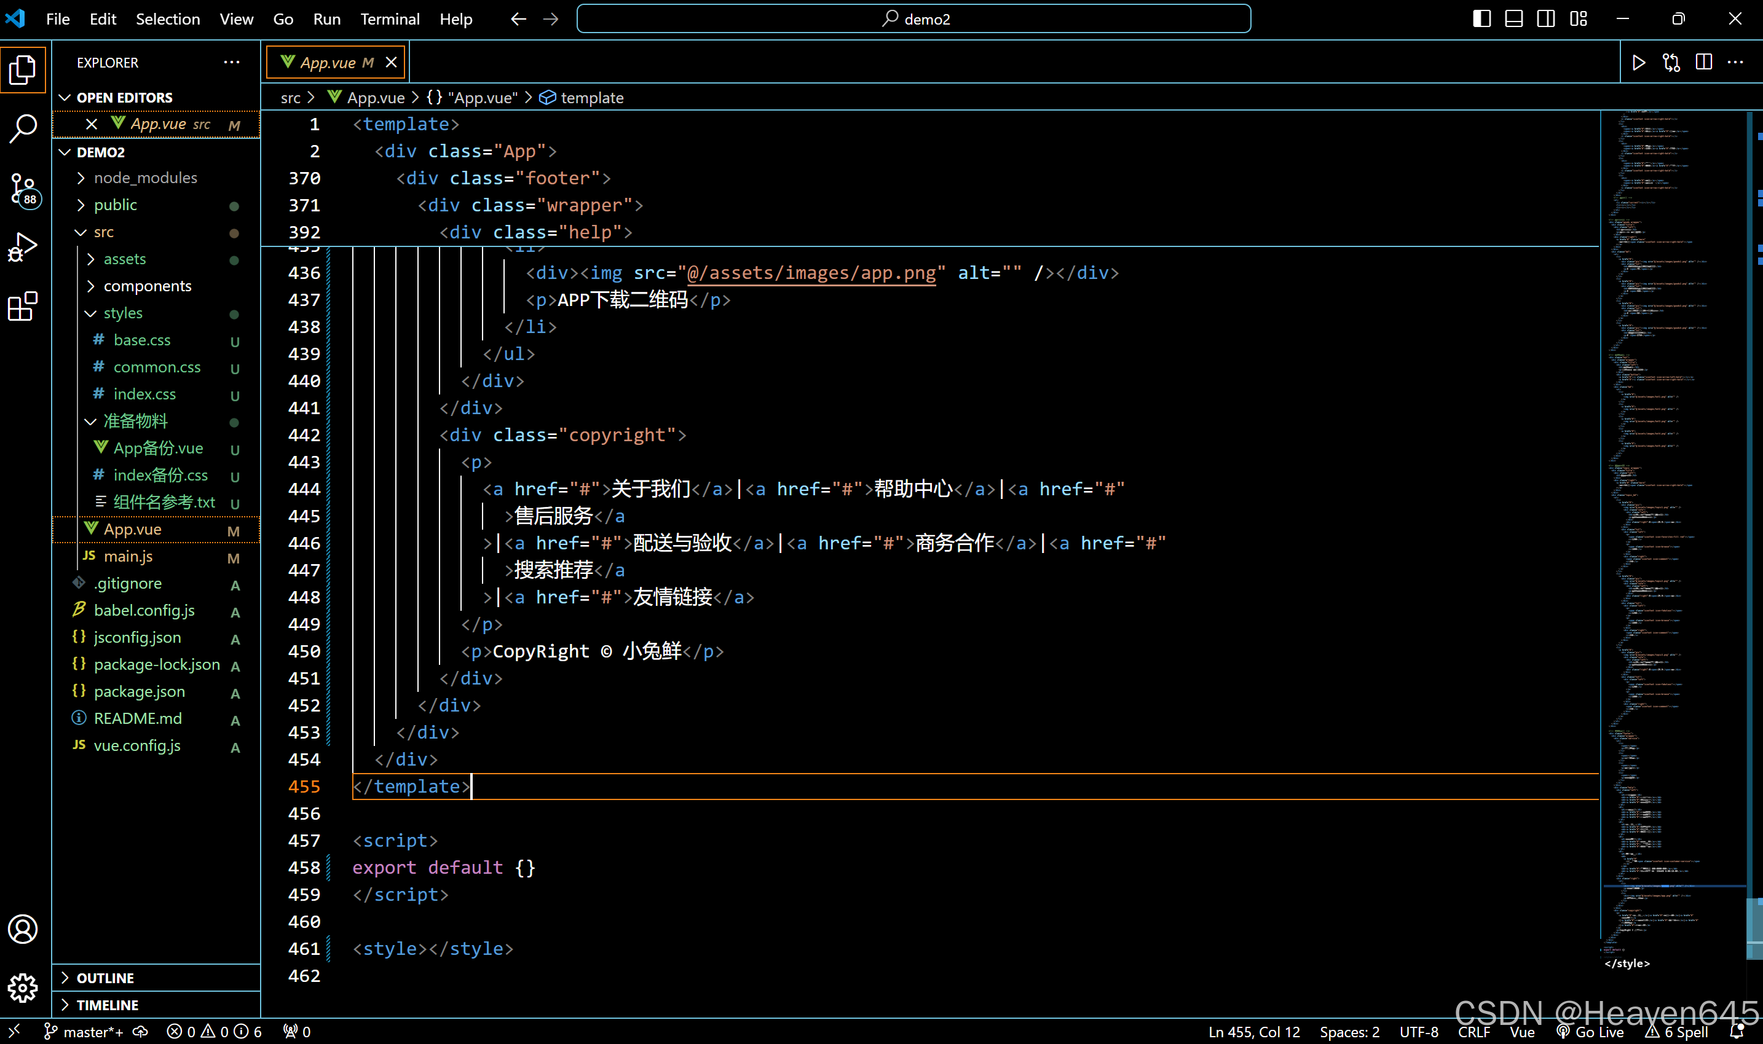The image size is (1763, 1044).
Task: Open package.json file
Action: [156, 691]
